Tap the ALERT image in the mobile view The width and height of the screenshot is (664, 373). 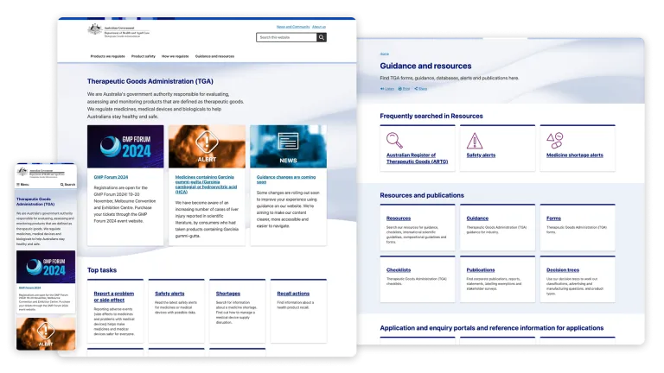(x=46, y=333)
